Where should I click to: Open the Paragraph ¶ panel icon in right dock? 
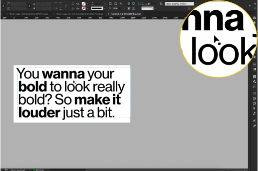point(254,109)
